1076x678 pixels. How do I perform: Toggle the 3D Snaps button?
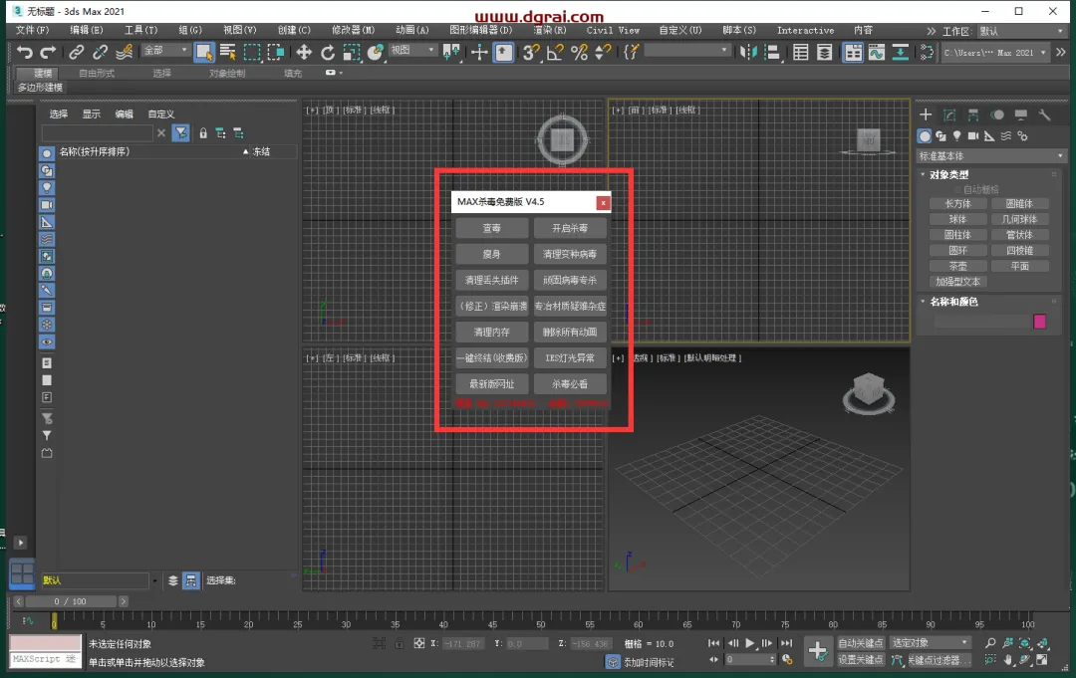click(531, 52)
